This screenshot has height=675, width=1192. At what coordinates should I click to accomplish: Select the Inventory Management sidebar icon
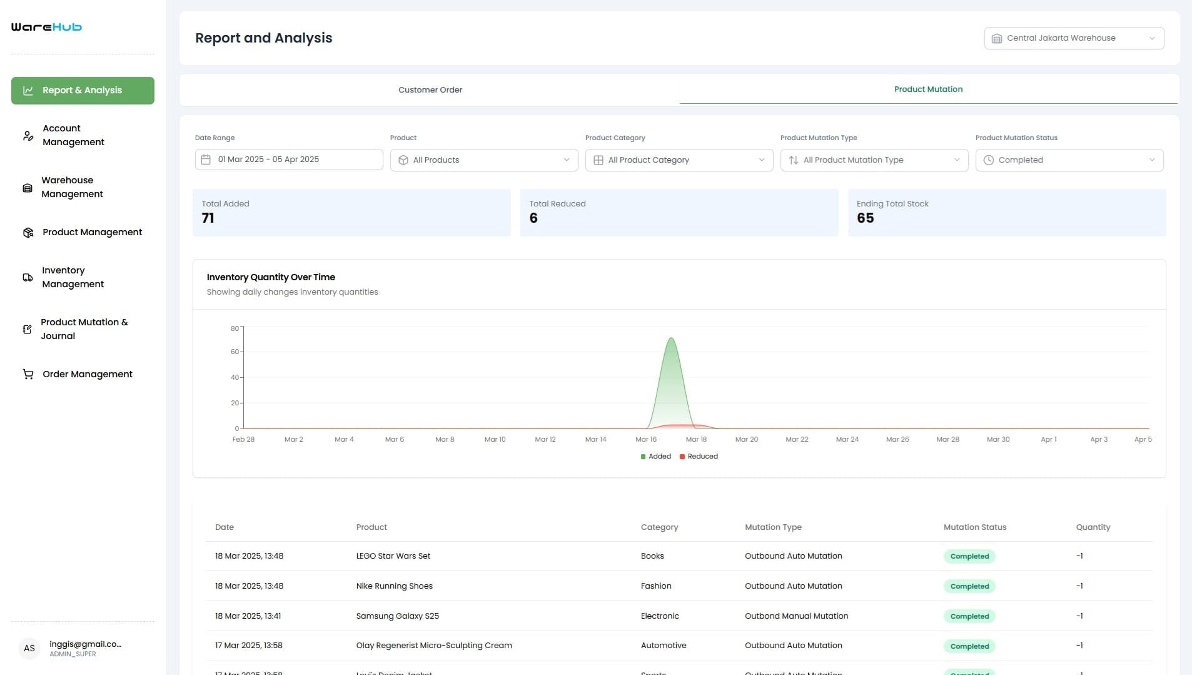pos(28,277)
